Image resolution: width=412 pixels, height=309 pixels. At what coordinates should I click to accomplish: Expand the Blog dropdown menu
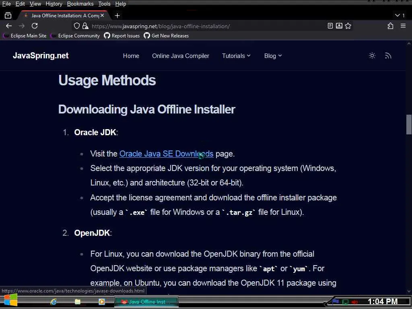click(273, 56)
